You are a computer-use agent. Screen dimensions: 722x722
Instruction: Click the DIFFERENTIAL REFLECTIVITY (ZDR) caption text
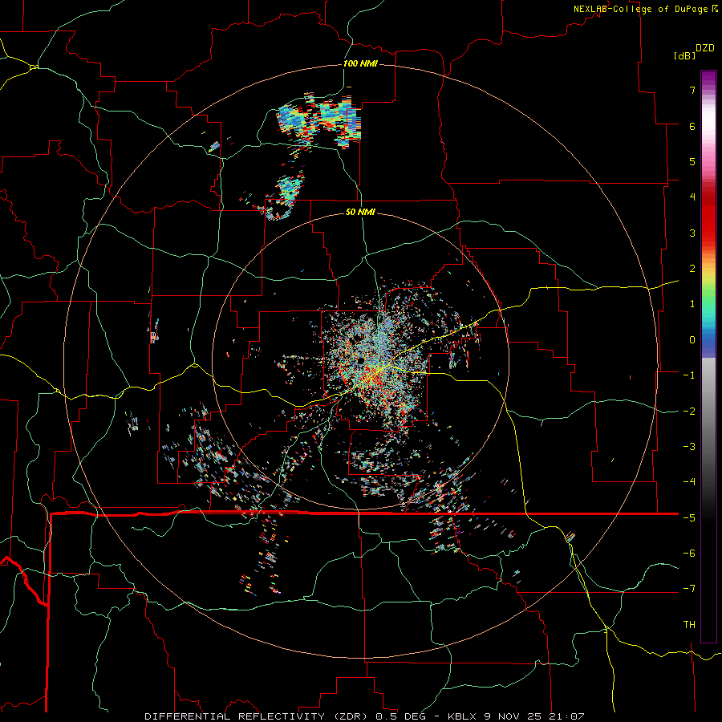click(258, 716)
